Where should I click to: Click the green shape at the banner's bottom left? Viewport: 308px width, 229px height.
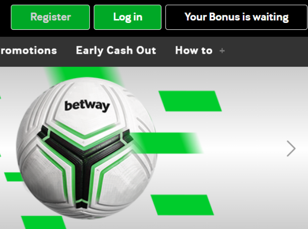43,223
